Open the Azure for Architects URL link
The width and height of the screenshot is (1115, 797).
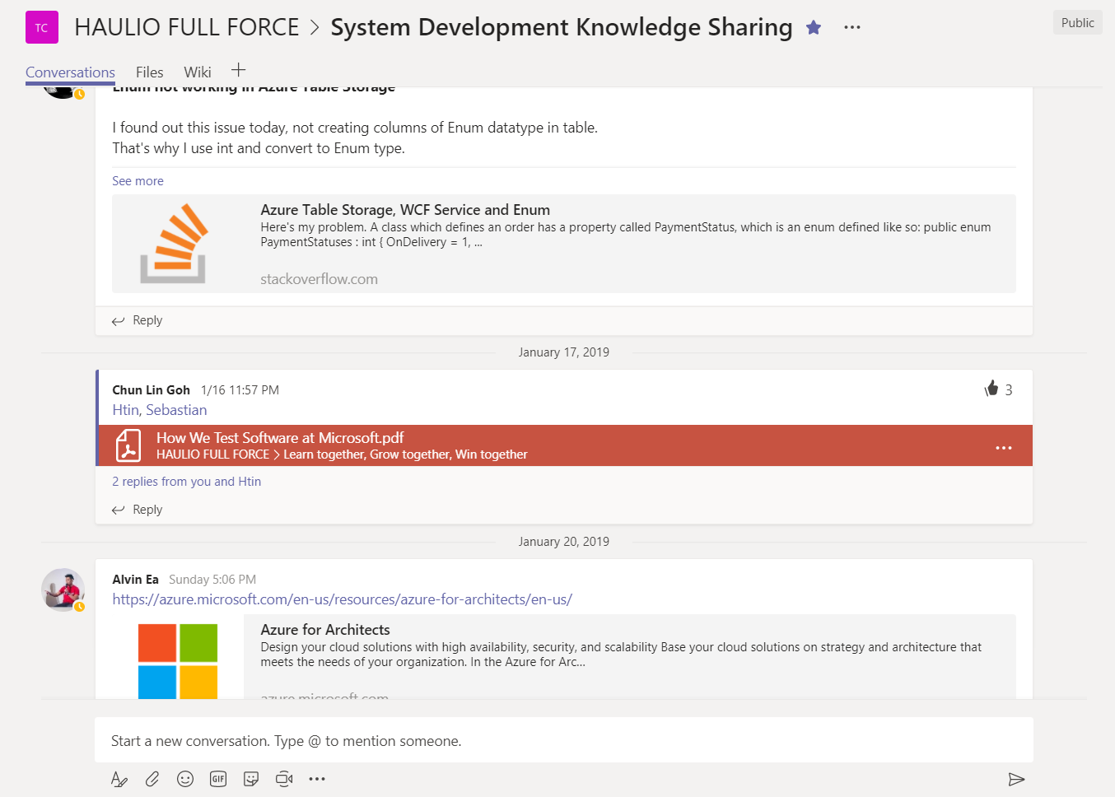(x=342, y=599)
